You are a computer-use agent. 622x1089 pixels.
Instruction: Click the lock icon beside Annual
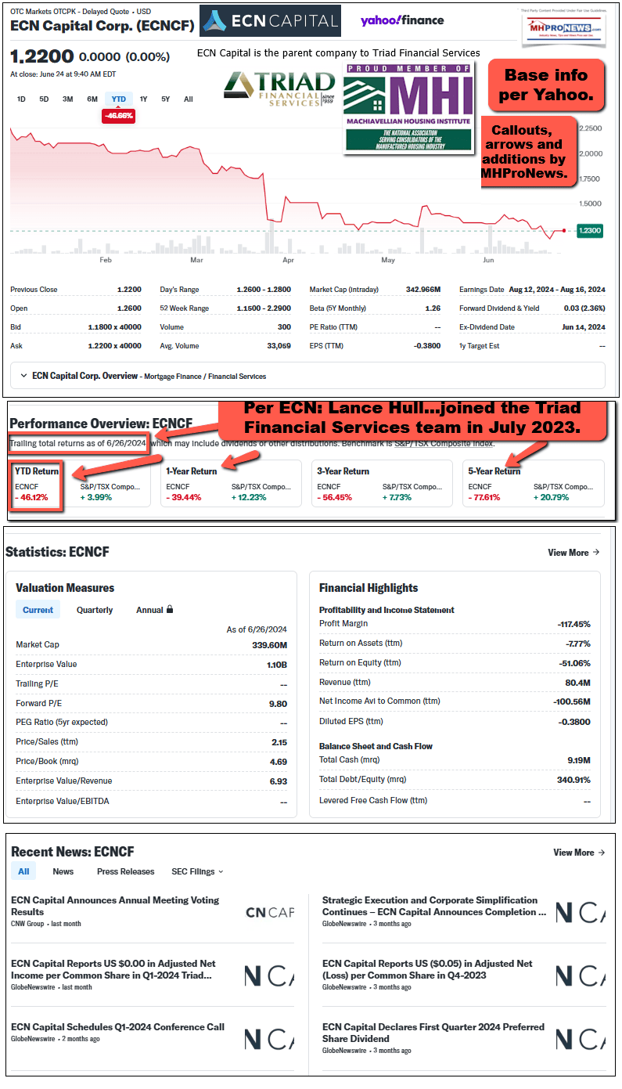point(170,610)
